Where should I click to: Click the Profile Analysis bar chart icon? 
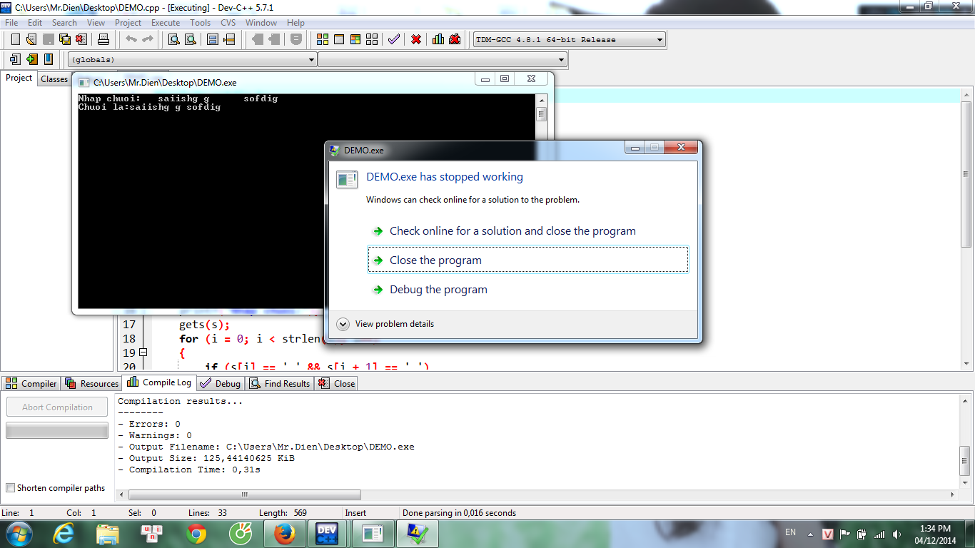pos(438,39)
